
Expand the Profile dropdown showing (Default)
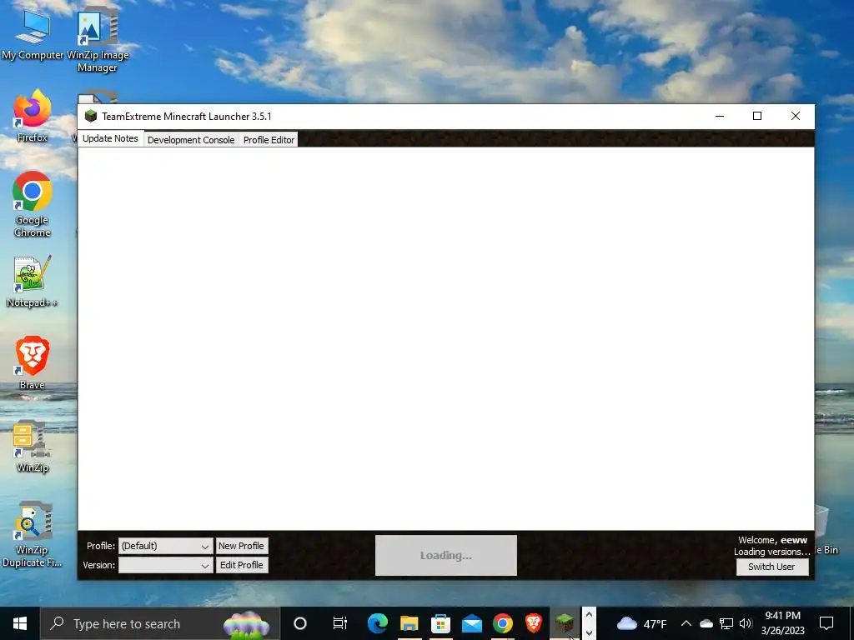pos(166,546)
